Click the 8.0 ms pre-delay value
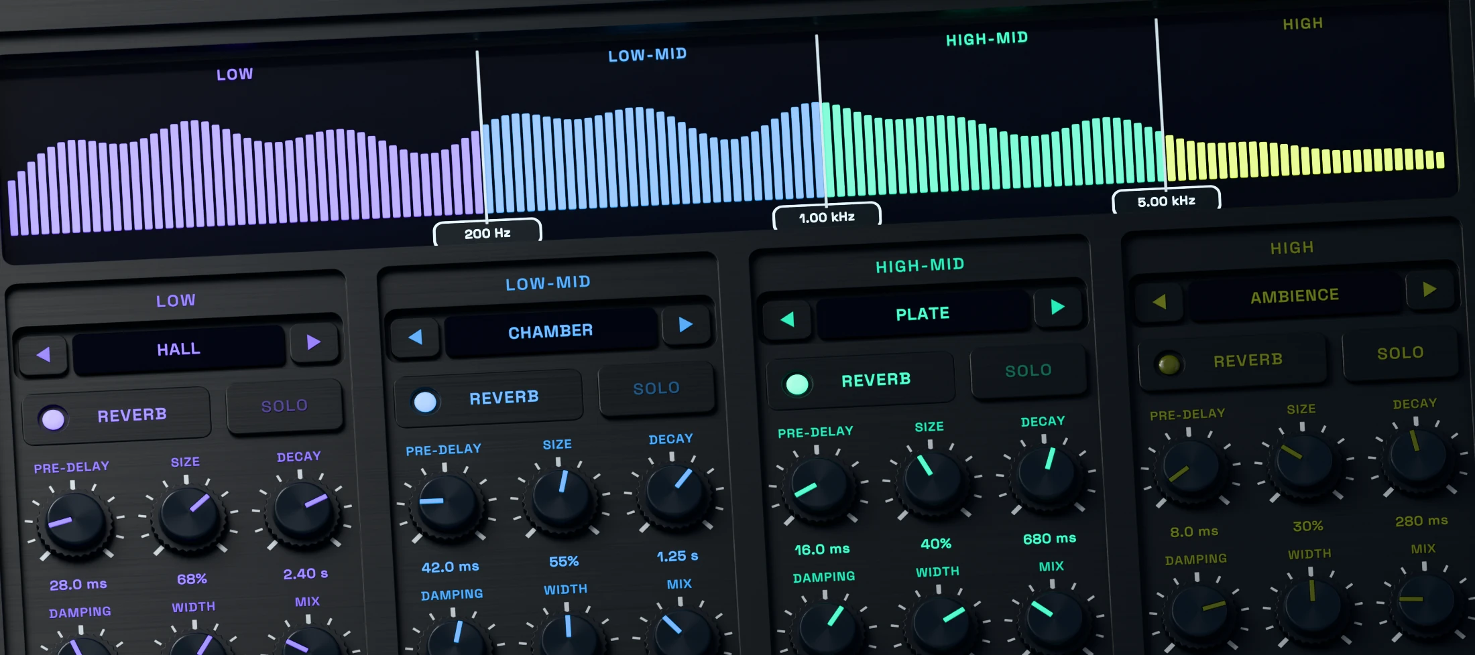The image size is (1475, 655). coord(1194,531)
